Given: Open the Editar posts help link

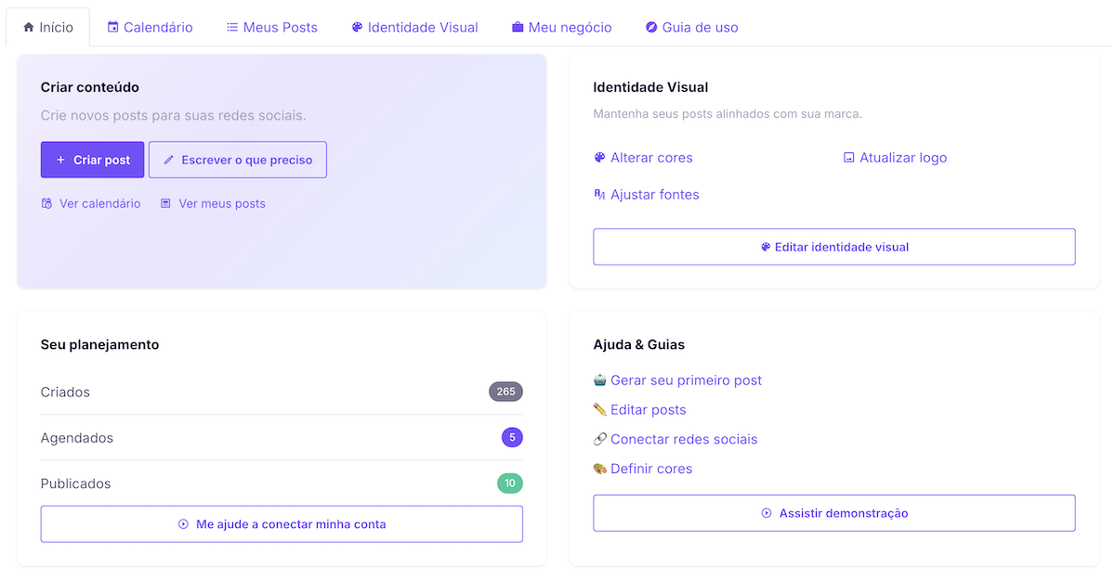Looking at the screenshot, I should point(648,410).
